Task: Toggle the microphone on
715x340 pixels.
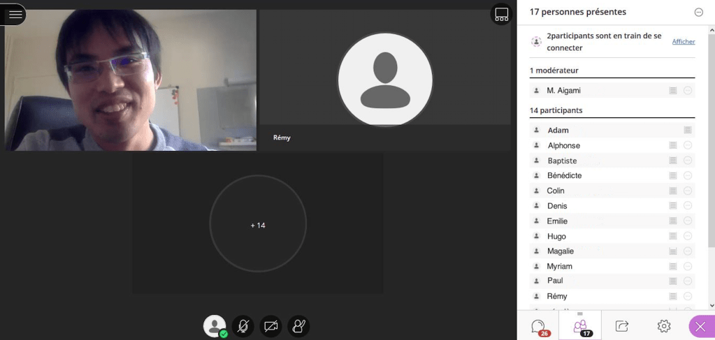Action: point(243,326)
